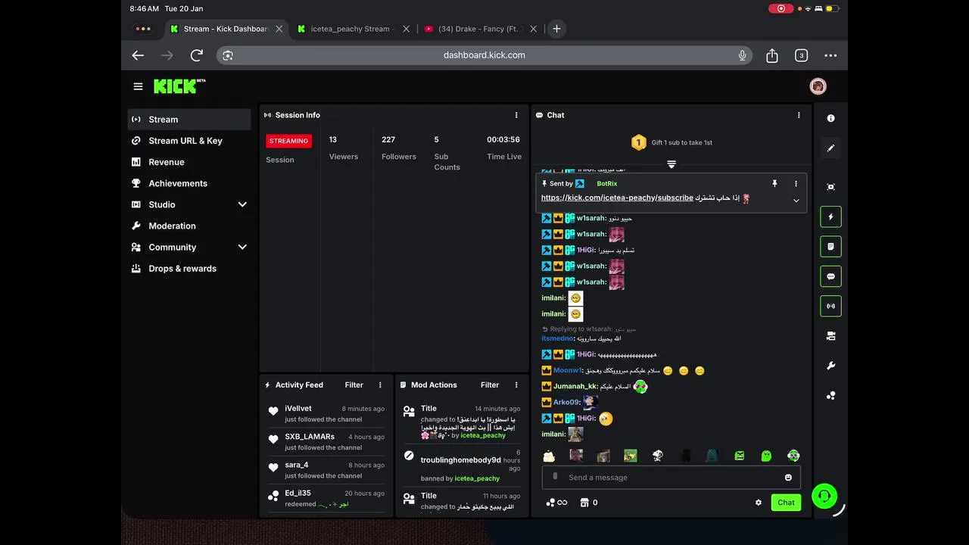
Task: Click the pencil edit layout icon
Action: coord(830,148)
